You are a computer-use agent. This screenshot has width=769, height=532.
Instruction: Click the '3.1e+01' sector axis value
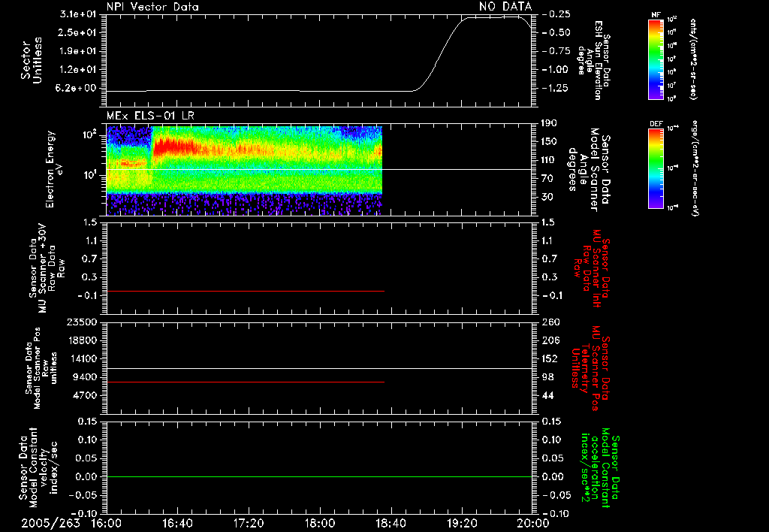click(78, 14)
